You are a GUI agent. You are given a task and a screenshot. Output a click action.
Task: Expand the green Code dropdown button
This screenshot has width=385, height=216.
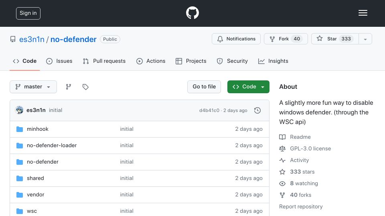point(248,87)
